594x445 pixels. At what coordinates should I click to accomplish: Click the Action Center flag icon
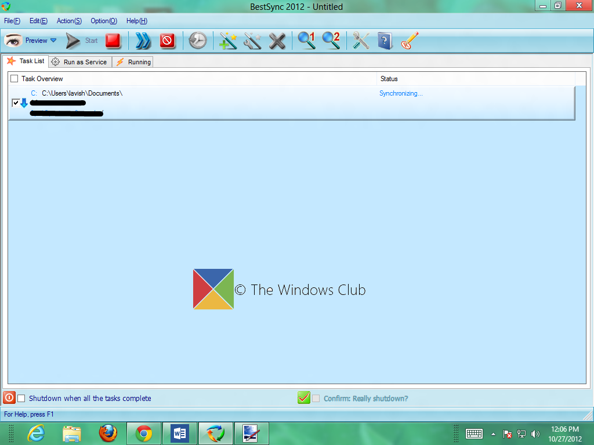[507, 434]
